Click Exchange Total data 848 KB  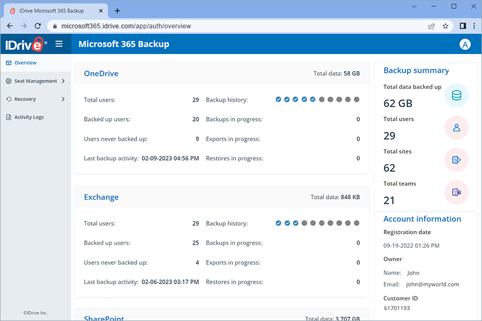pyautogui.click(x=335, y=197)
